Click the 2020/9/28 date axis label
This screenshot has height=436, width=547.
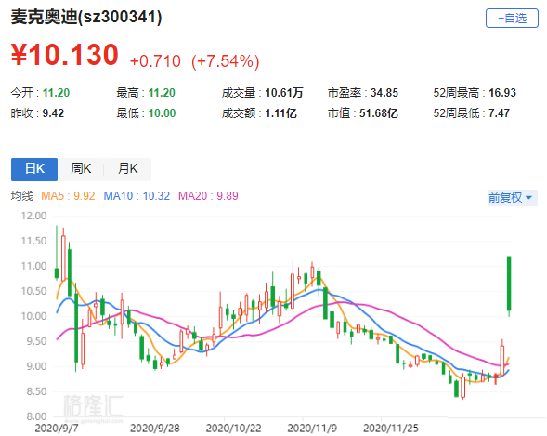coord(155,428)
